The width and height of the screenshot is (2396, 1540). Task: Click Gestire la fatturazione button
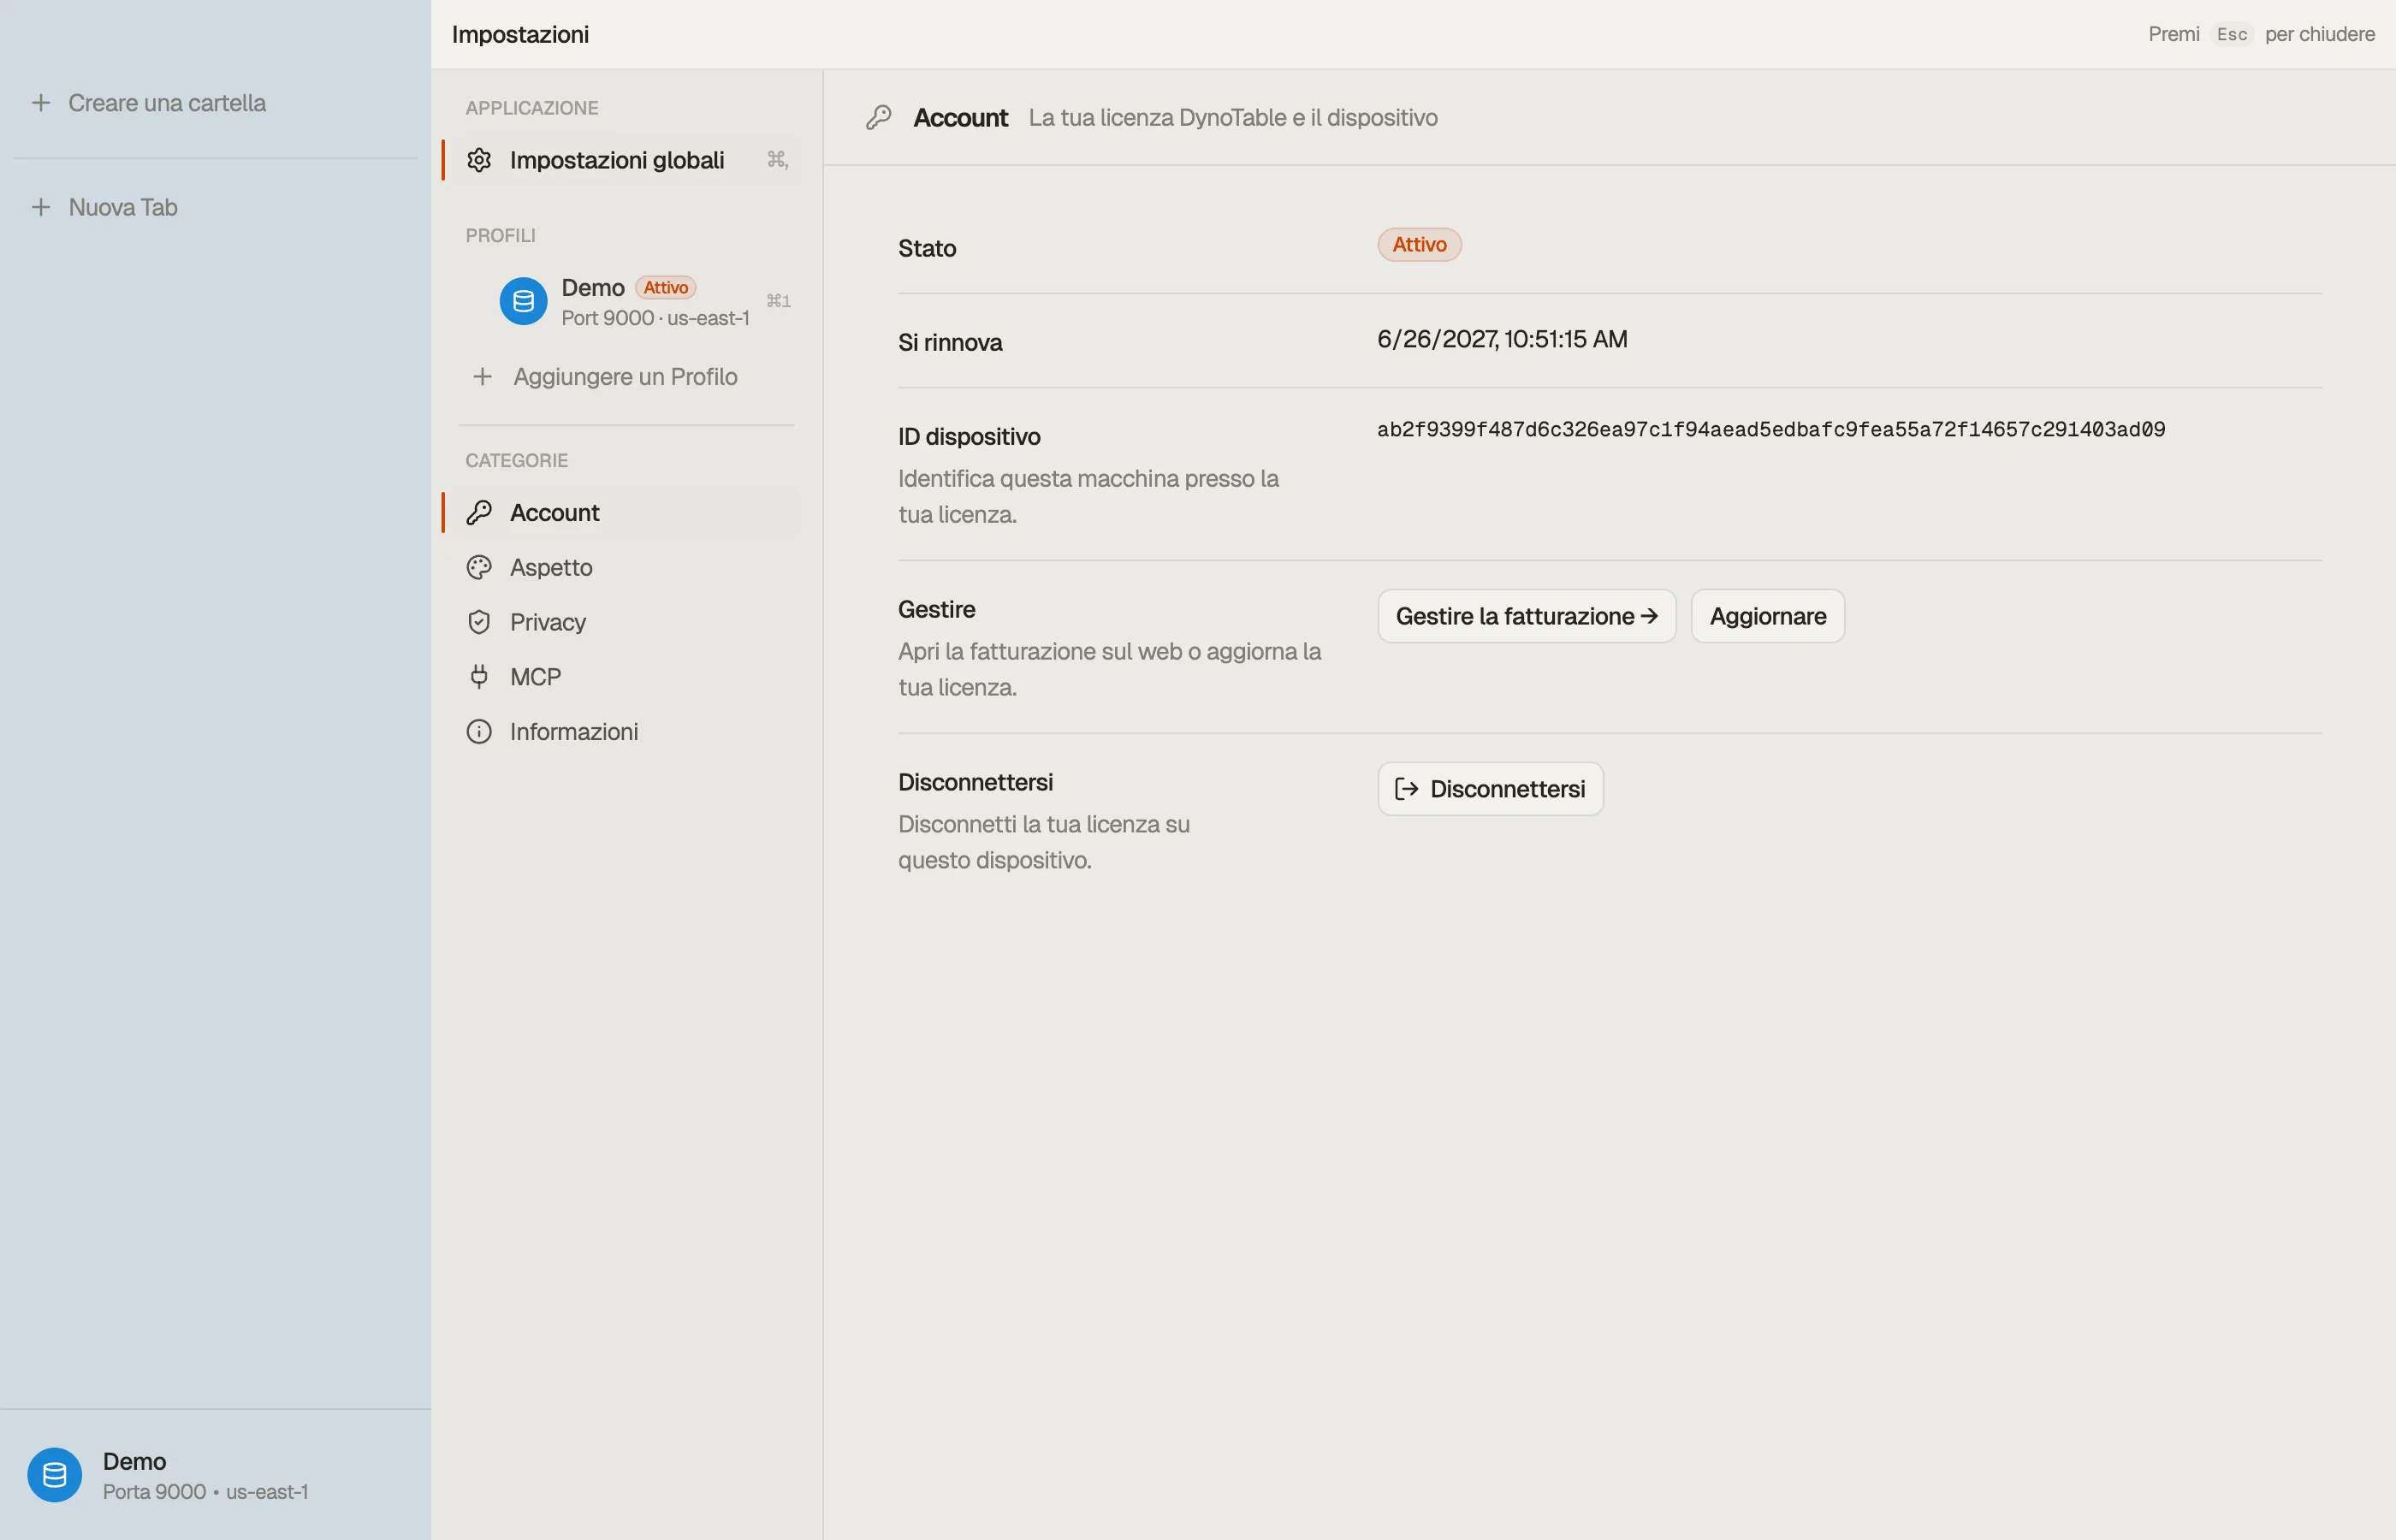point(1526,616)
